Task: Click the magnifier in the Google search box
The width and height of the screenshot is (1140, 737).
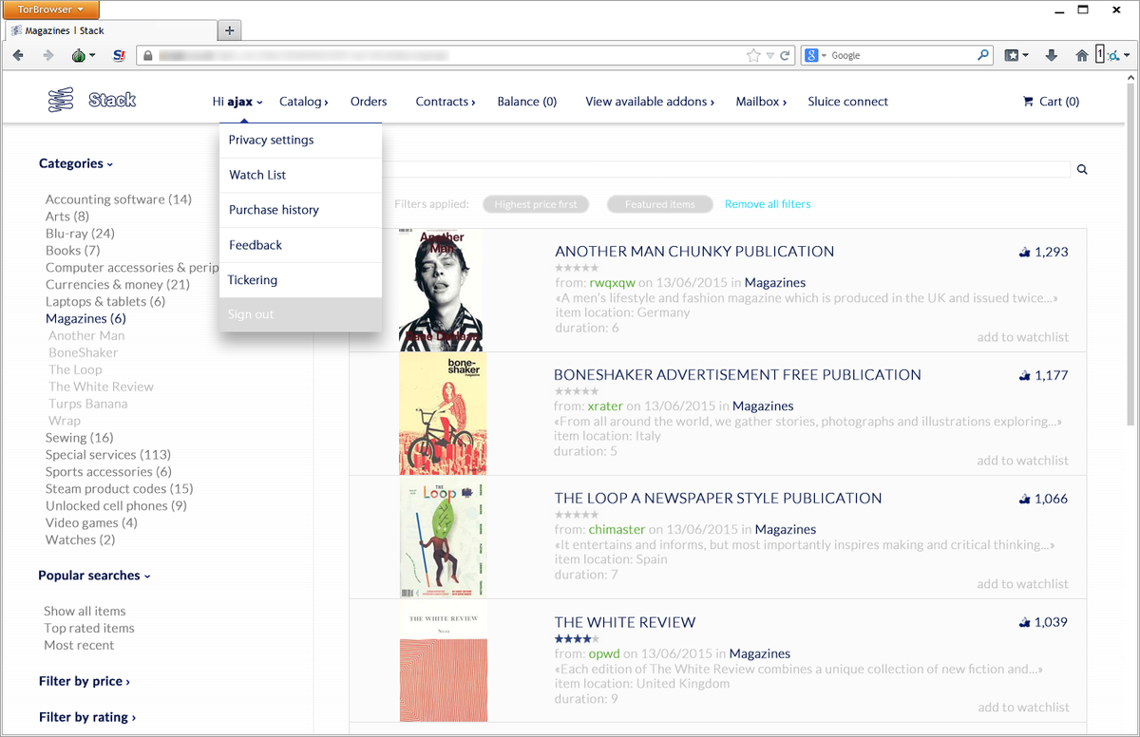Action: [x=984, y=55]
